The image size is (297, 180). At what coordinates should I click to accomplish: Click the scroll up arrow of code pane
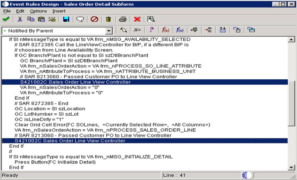[x=291, y=40]
